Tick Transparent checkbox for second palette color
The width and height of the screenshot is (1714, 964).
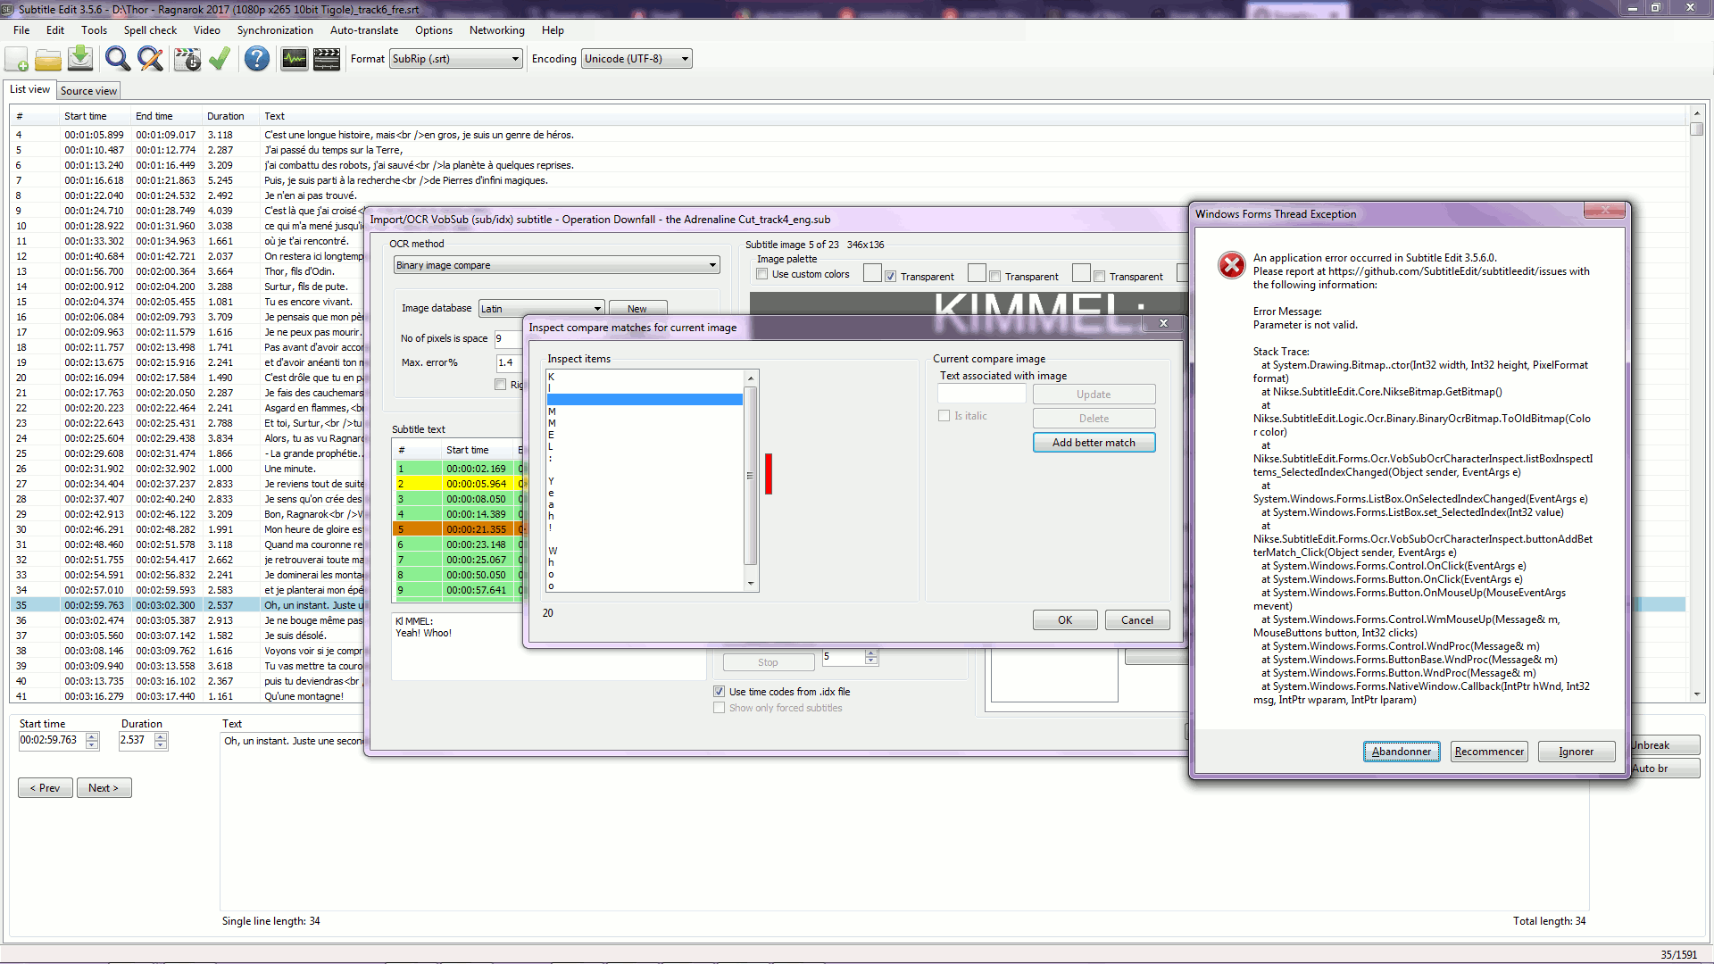point(994,277)
